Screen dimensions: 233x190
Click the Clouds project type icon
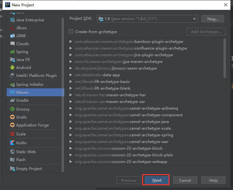[x=12, y=44]
